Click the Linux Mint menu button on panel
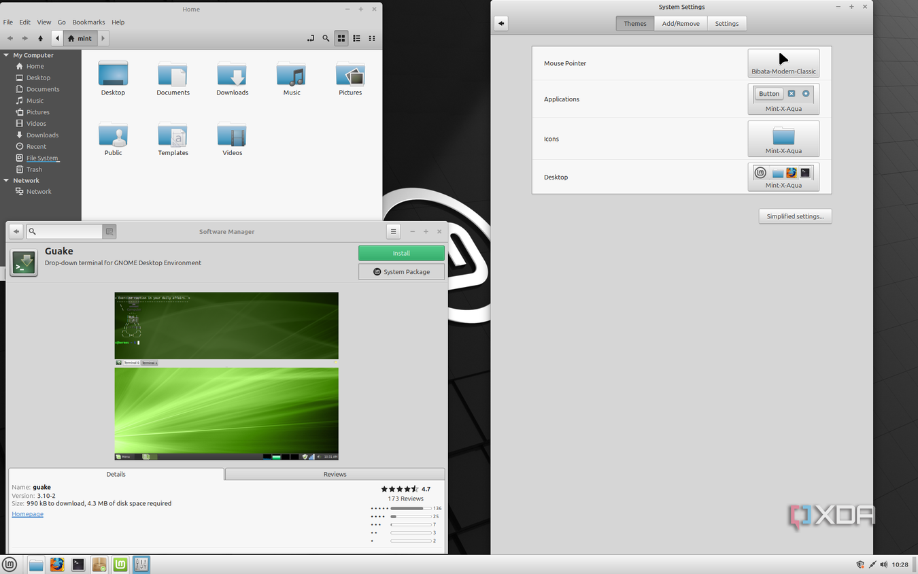The width and height of the screenshot is (918, 574). (10, 564)
